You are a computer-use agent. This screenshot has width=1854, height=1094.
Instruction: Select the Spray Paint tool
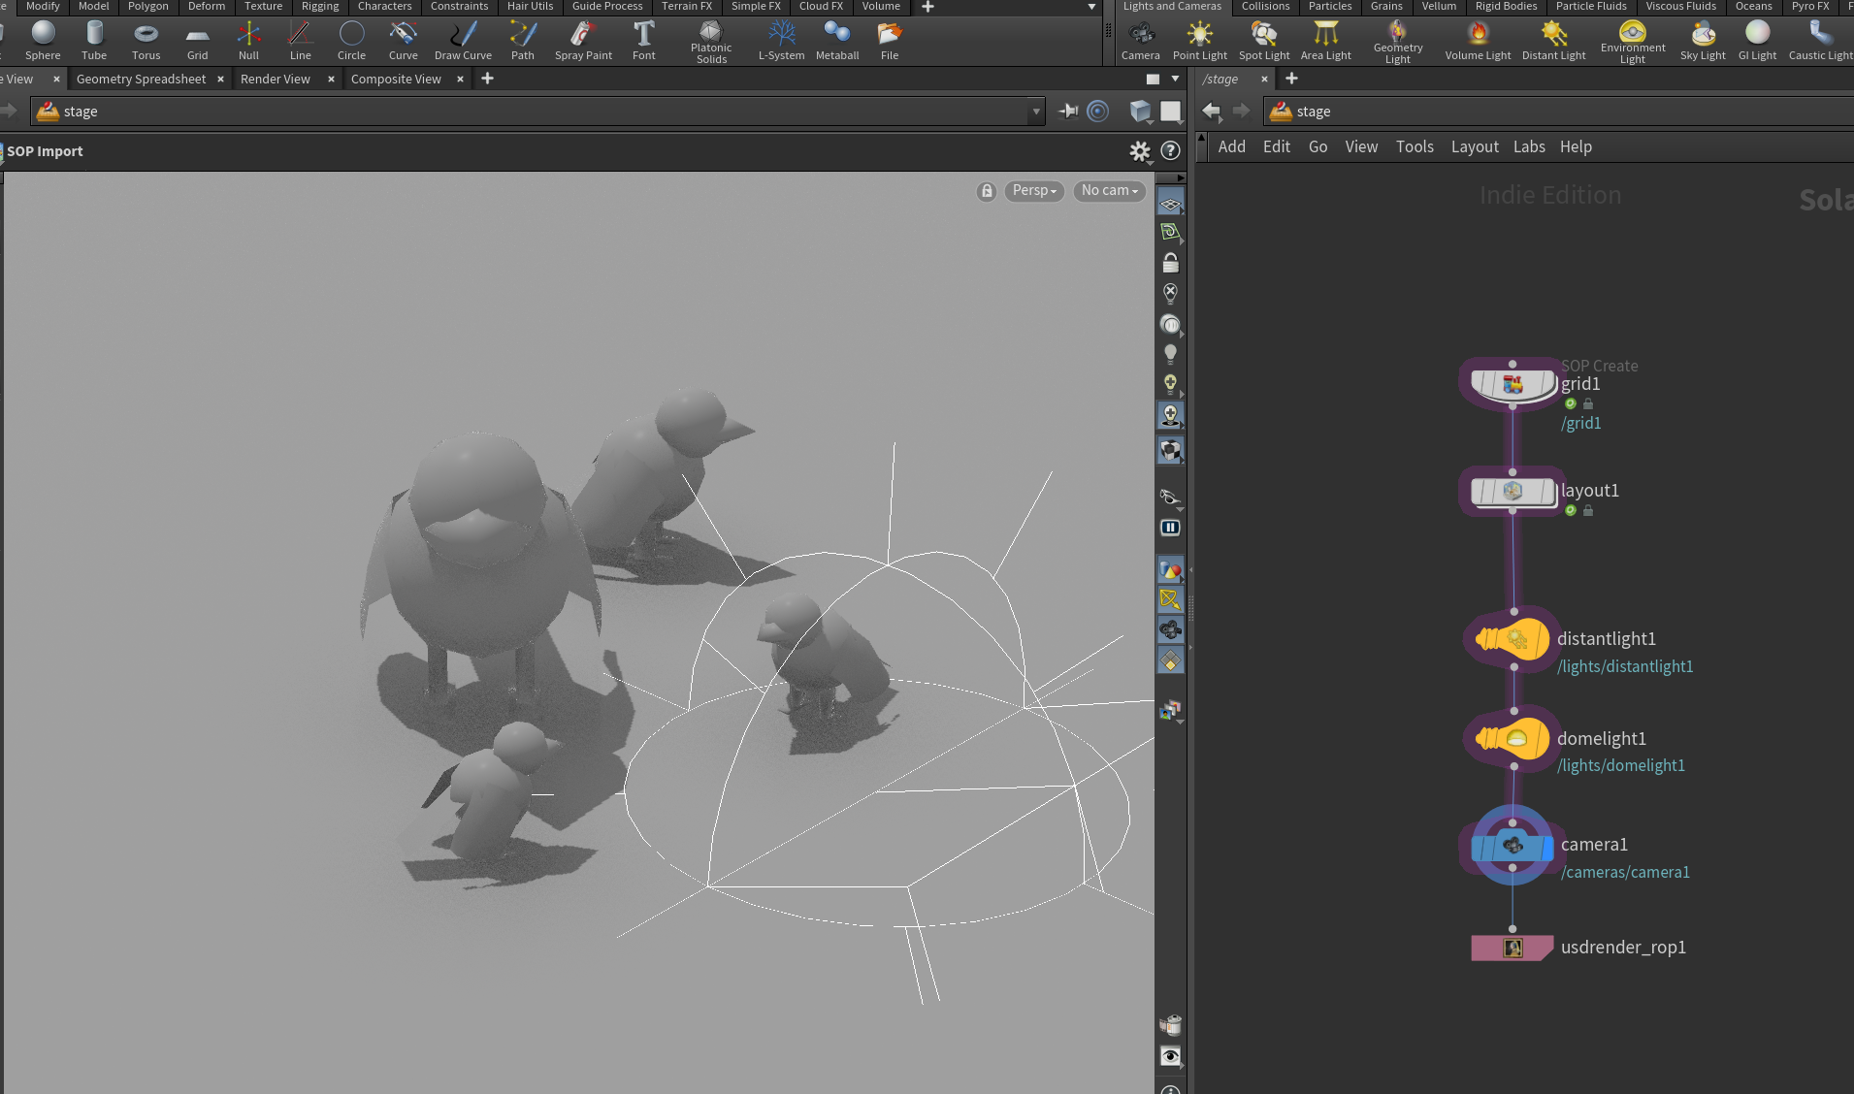(x=583, y=41)
